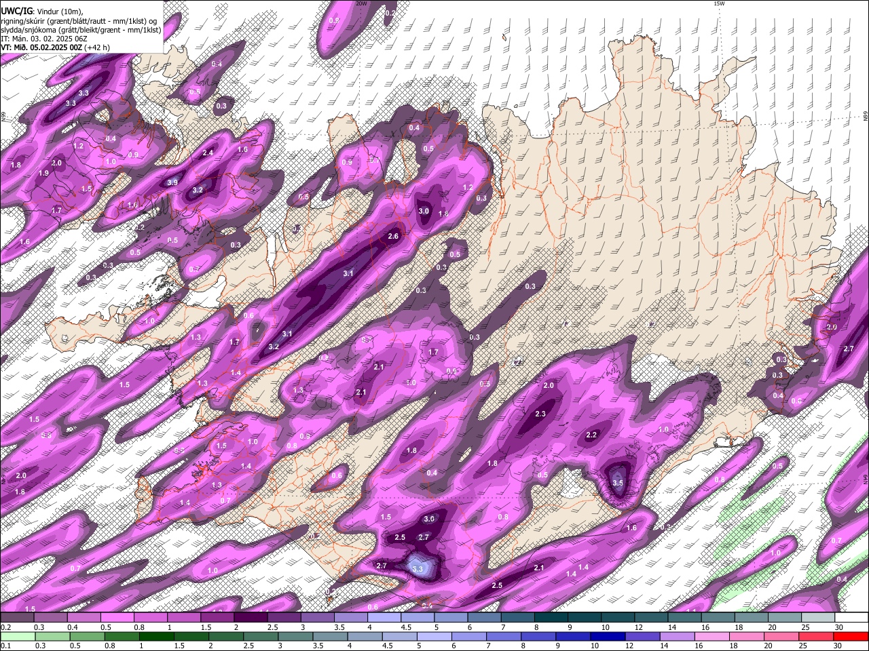Click the 0.1 tick label on the green scale
The height and width of the screenshot is (651, 869).
tap(5, 646)
